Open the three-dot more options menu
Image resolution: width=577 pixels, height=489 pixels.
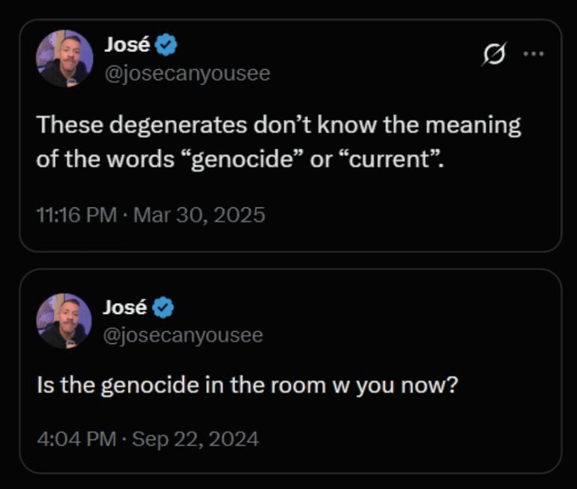534,54
